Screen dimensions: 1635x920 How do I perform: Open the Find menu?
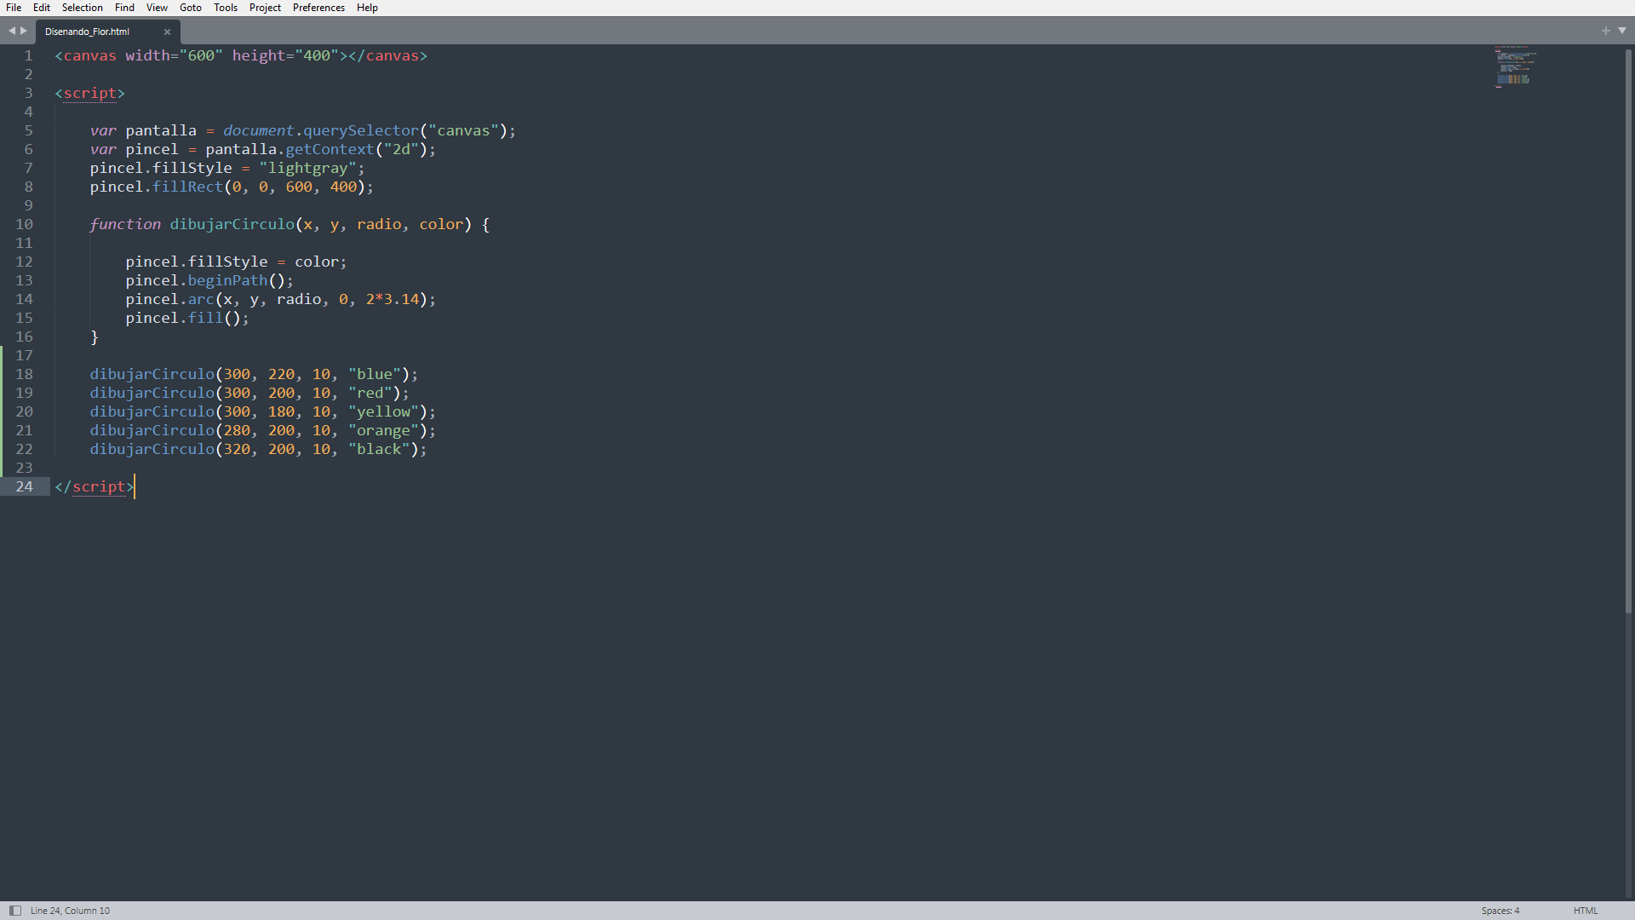124,8
